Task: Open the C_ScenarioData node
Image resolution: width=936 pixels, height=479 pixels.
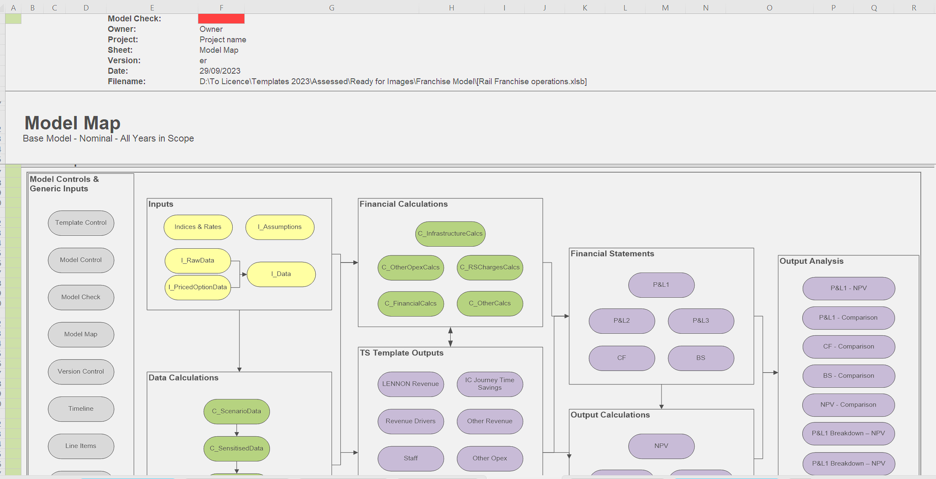Action: coord(236,411)
